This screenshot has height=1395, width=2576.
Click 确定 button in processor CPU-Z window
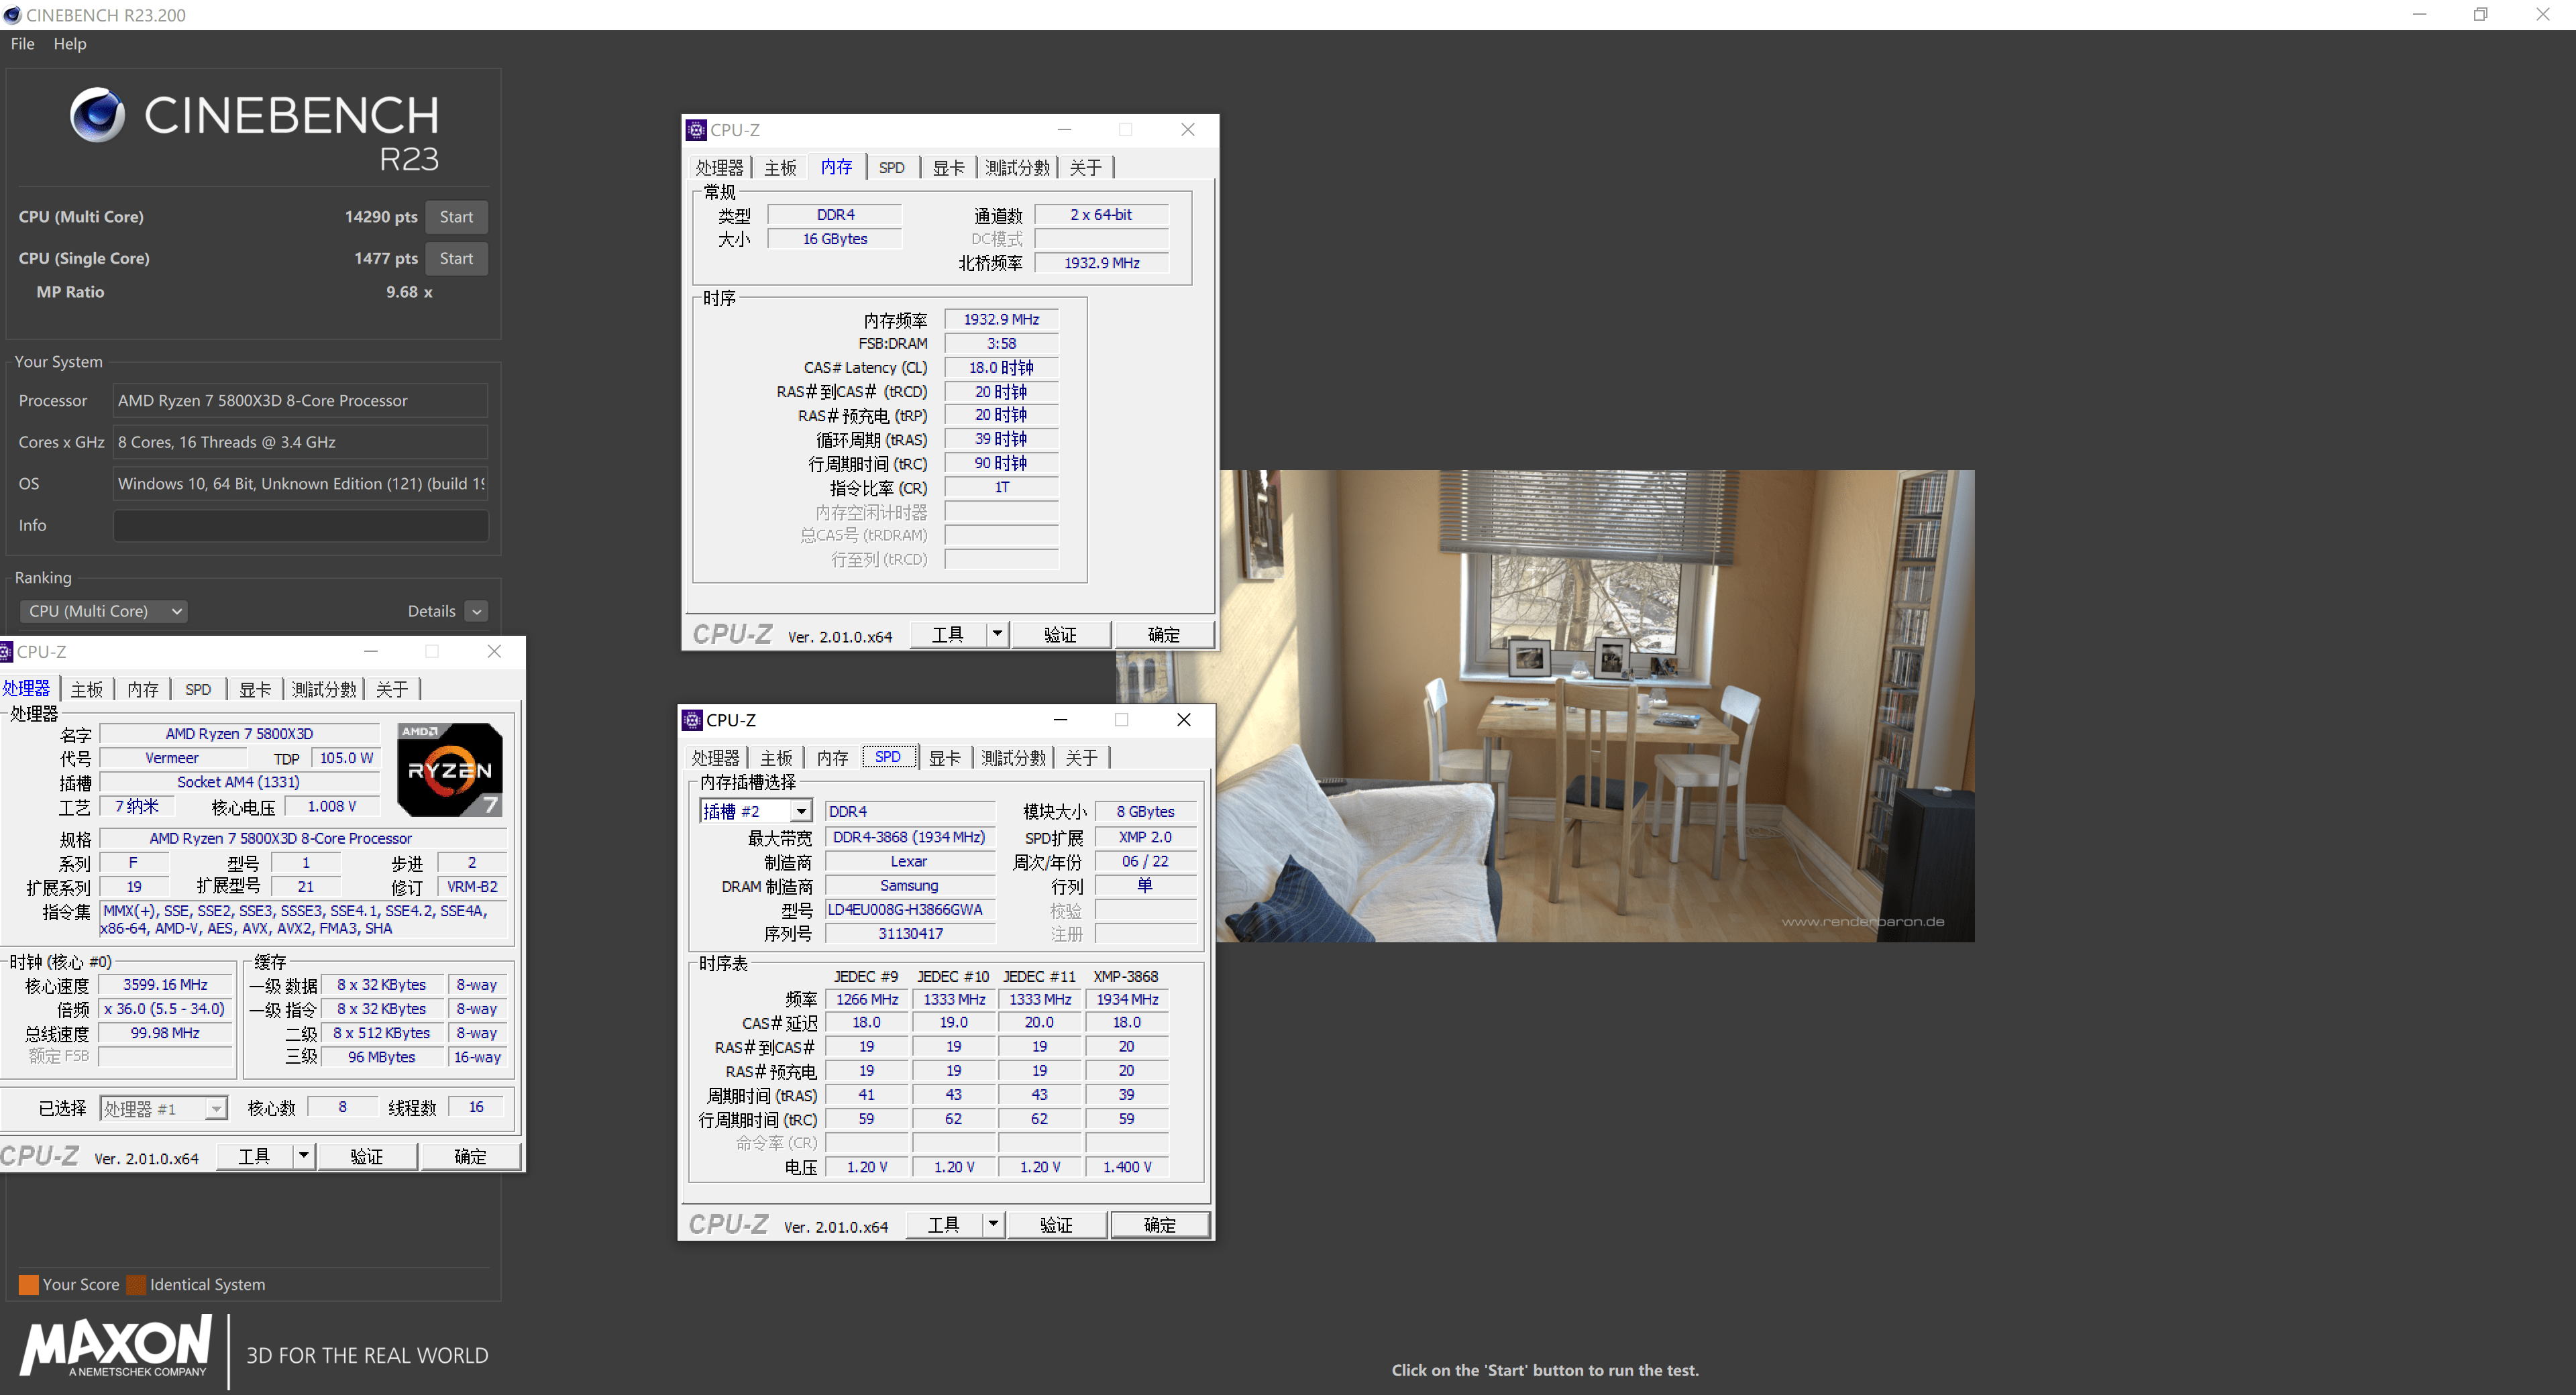470,1157
